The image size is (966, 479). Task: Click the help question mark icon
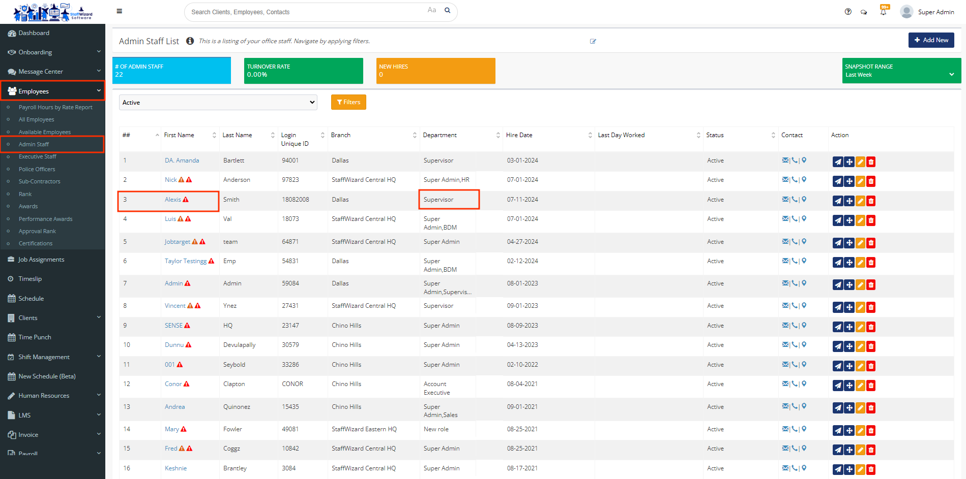848,12
